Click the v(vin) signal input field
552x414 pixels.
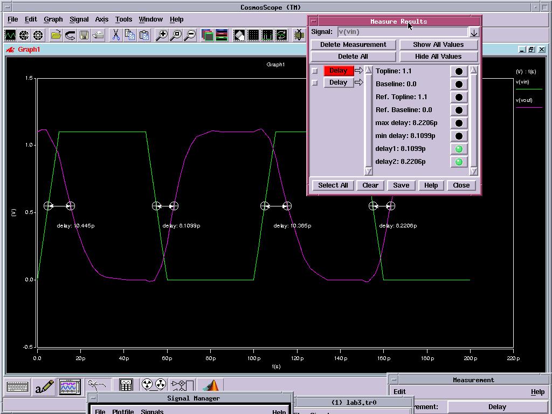(x=403, y=32)
